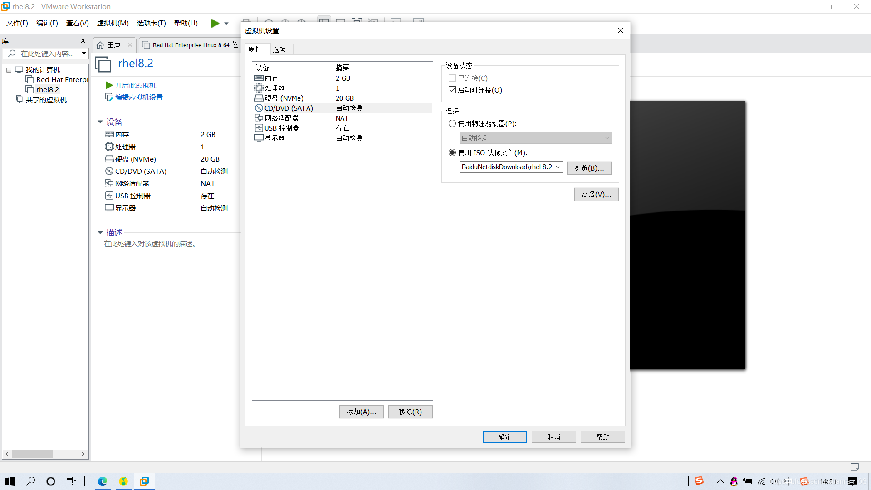
Task: Open the 虚拟机(M) menu
Action: (113, 23)
